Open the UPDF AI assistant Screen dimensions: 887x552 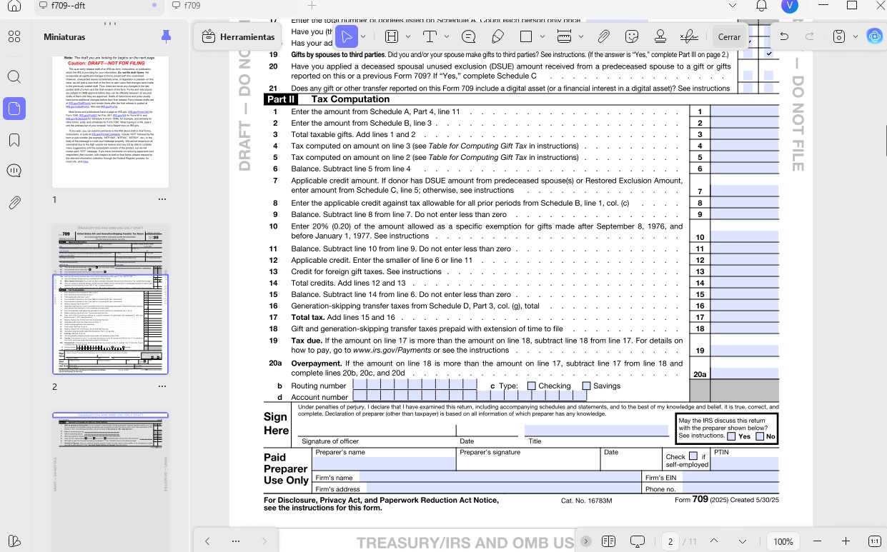pos(873,36)
